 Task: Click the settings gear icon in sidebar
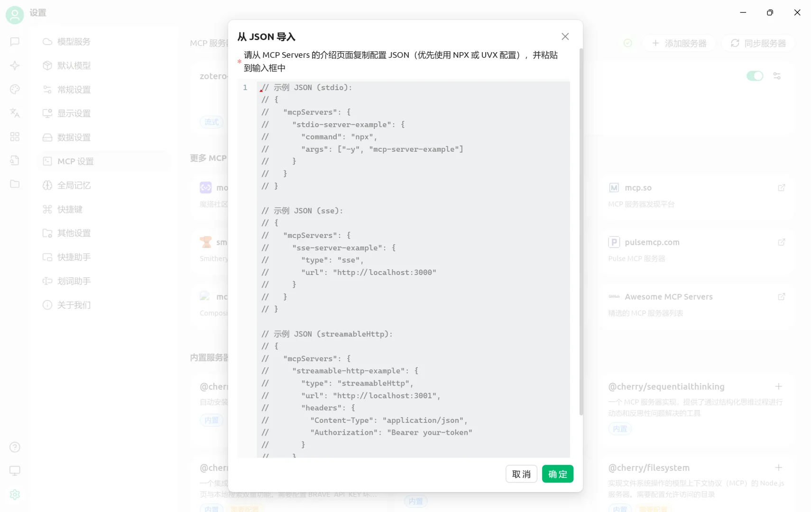pyautogui.click(x=15, y=494)
